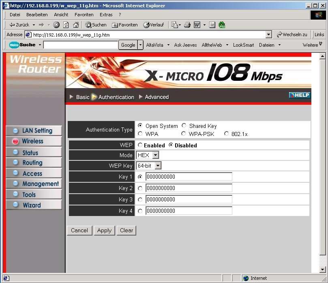The image size is (328, 283).
Task: Select Open System authentication radio
Action: (x=140, y=125)
